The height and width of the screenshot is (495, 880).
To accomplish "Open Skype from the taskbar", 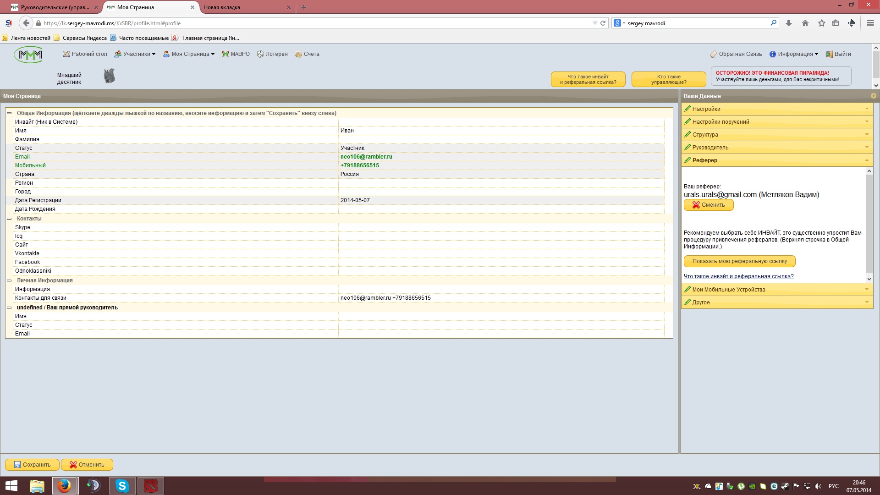I will (x=122, y=486).
